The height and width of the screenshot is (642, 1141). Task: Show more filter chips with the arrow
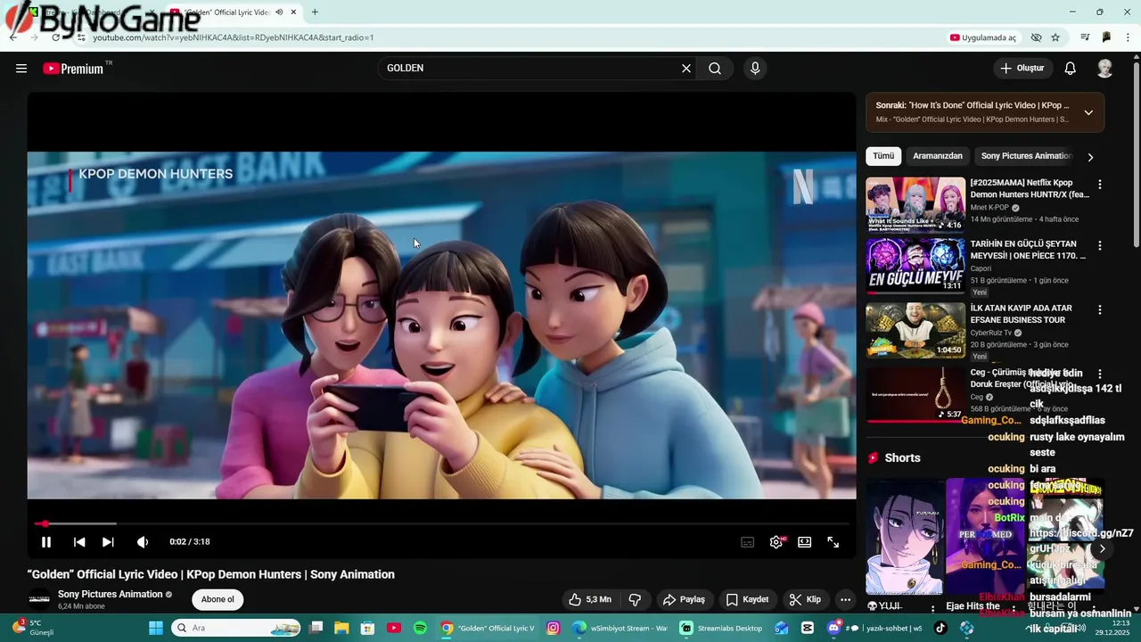[x=1090, y=157]
